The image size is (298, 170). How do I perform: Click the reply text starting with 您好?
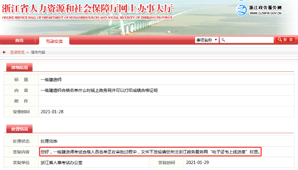tap(150, 152)
